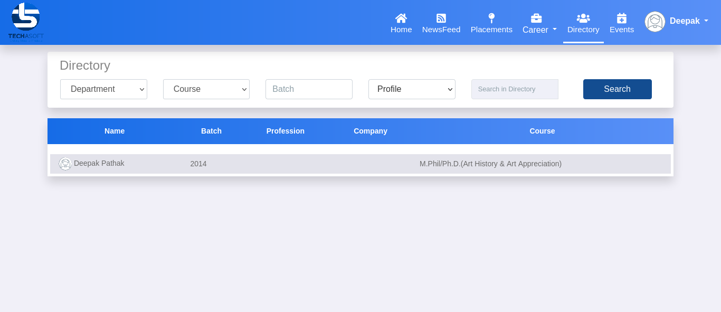Click the user avatar in navbar
The width and height of the screenshot is (721, 312).
tap(655, 22)
